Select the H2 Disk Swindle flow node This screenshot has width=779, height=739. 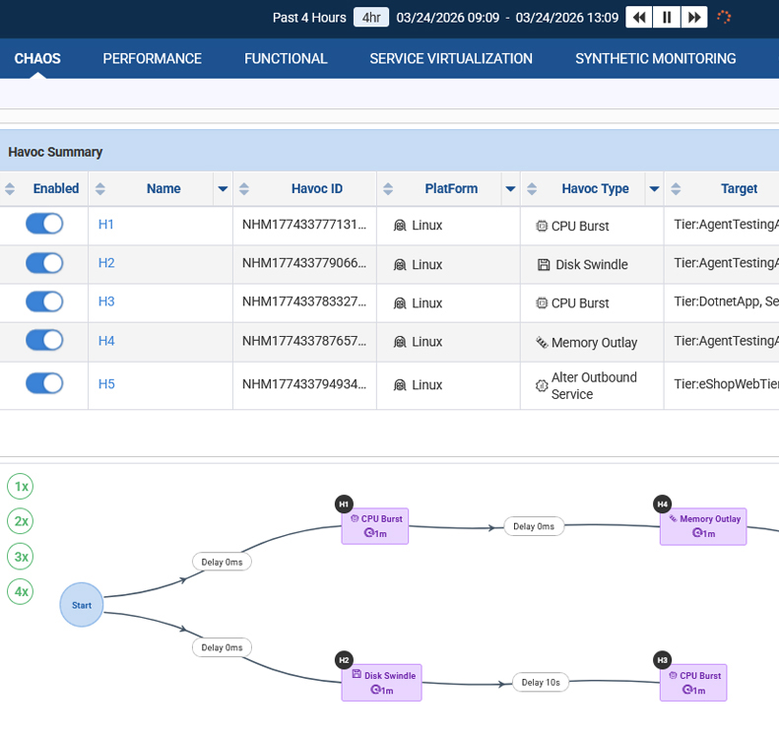point(381,683)
